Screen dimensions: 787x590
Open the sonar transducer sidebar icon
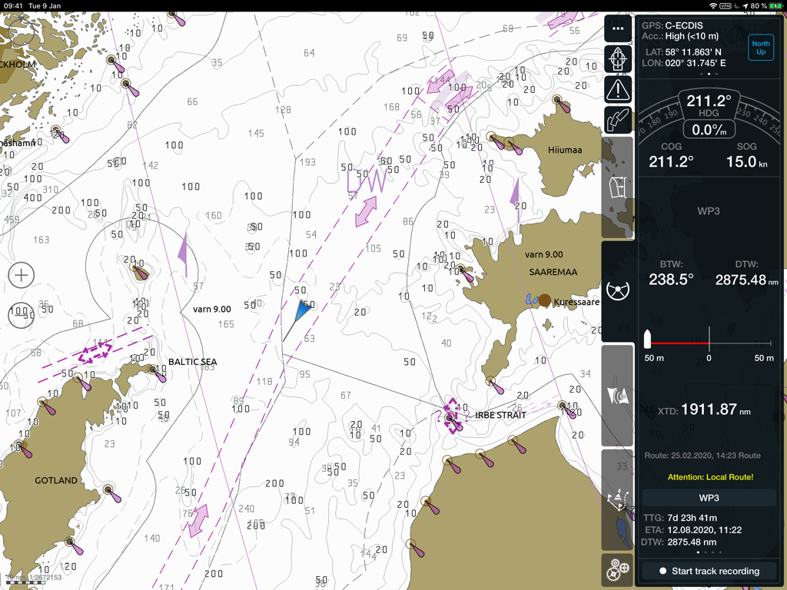[617, 393]
